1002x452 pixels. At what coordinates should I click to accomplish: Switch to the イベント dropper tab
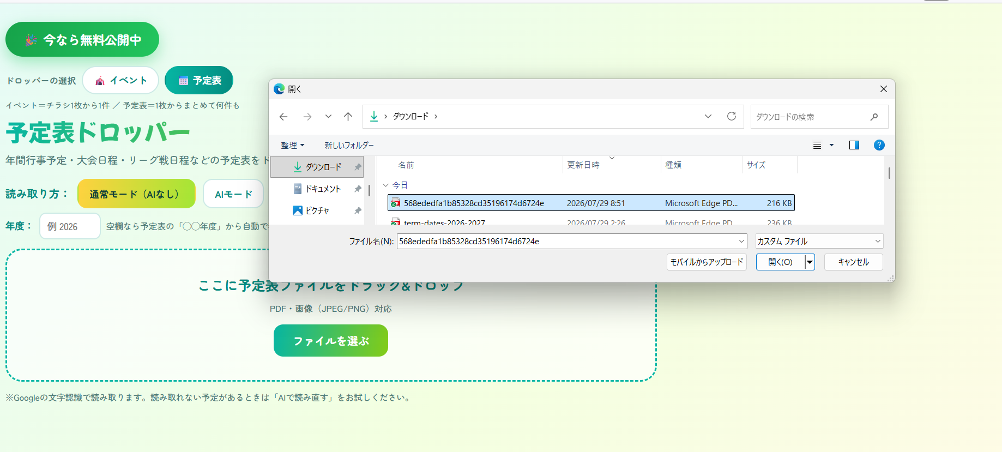(120, 81)
